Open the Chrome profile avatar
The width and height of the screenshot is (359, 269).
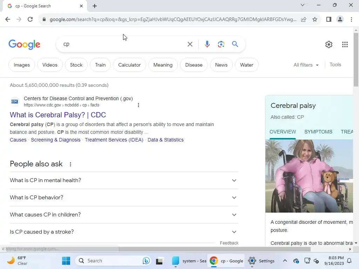(340, 19)
